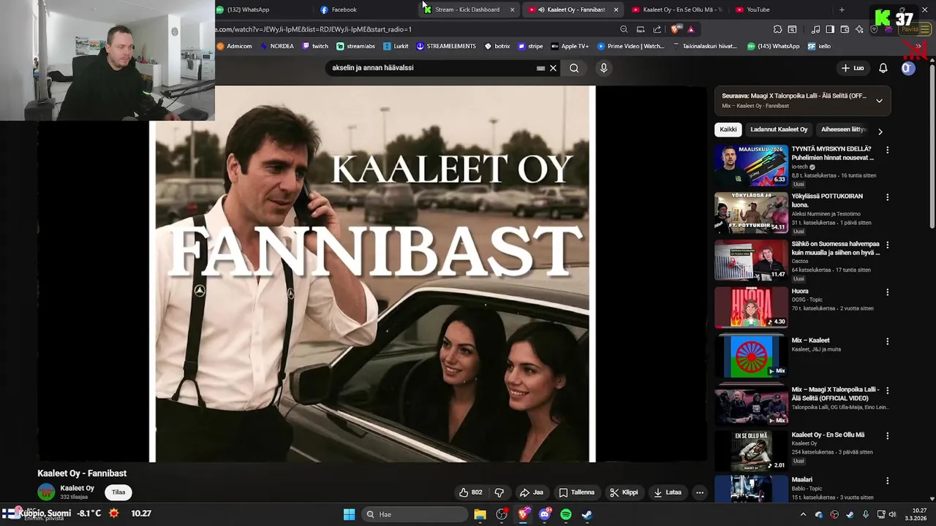936x526 pixels.
Task: Open the Brave Wallet icon
Action: click(x=845, y=29)
